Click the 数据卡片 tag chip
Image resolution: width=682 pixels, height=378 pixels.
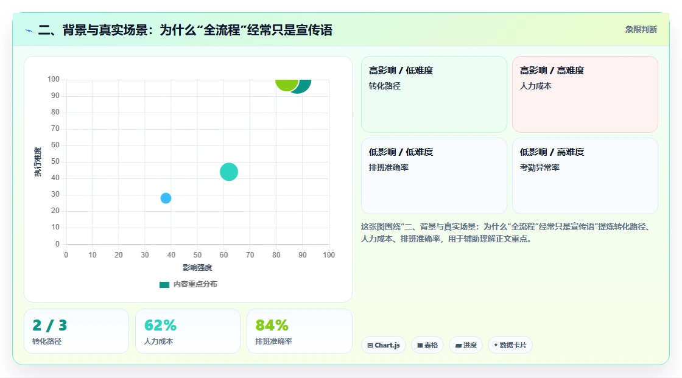point(510,345)
